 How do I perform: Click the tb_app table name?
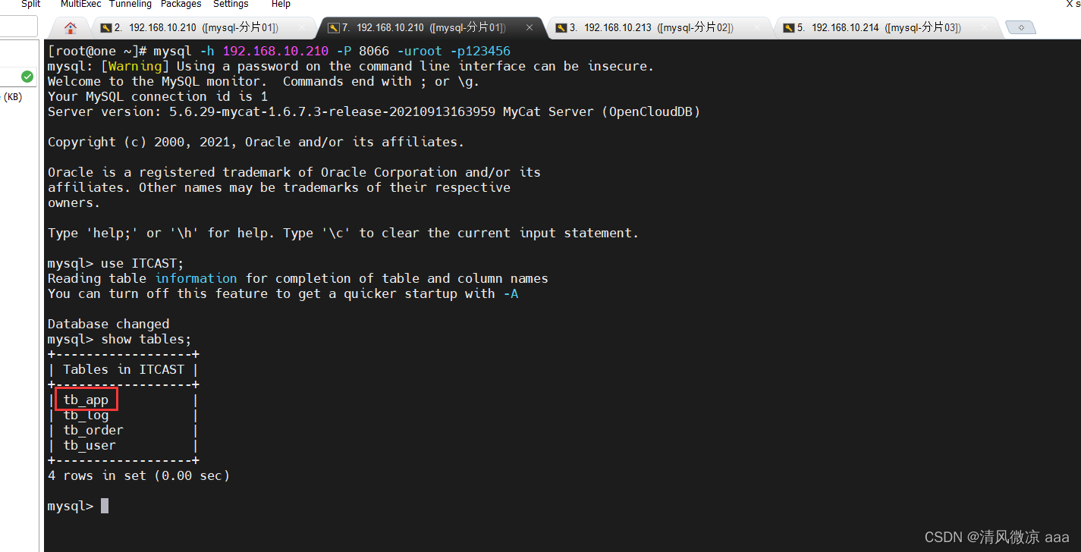[86, 400]
